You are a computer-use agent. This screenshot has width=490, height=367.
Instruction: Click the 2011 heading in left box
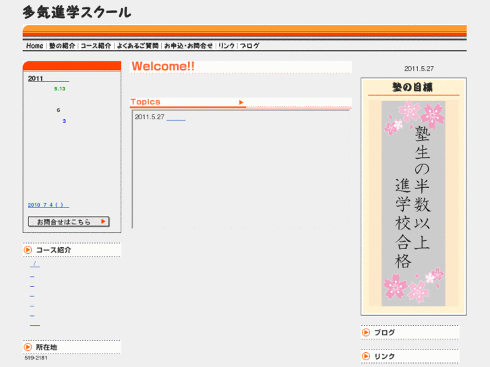[x=35, y=78]
